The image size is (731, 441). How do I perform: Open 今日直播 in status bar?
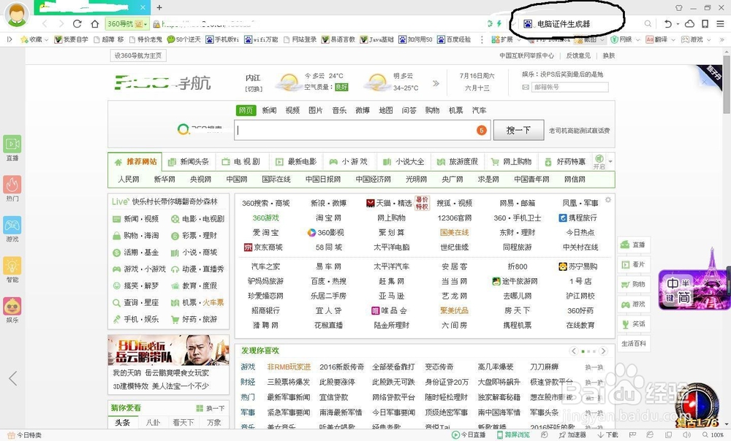coord(469,435)
